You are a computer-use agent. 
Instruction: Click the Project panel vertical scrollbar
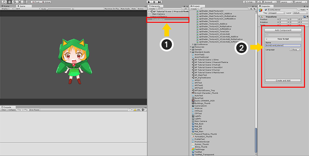pyautogui.click(x=256, y=140)
